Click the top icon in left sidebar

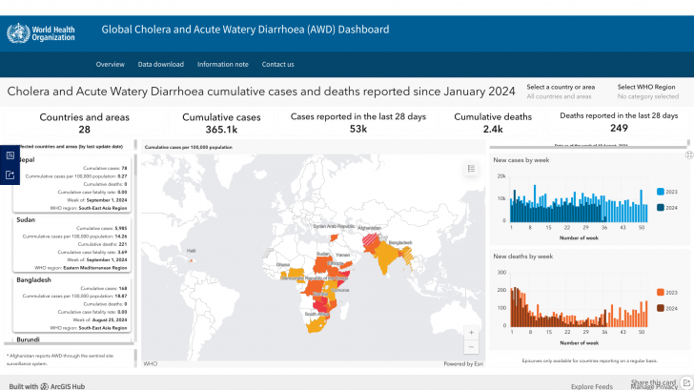[10, 154]
